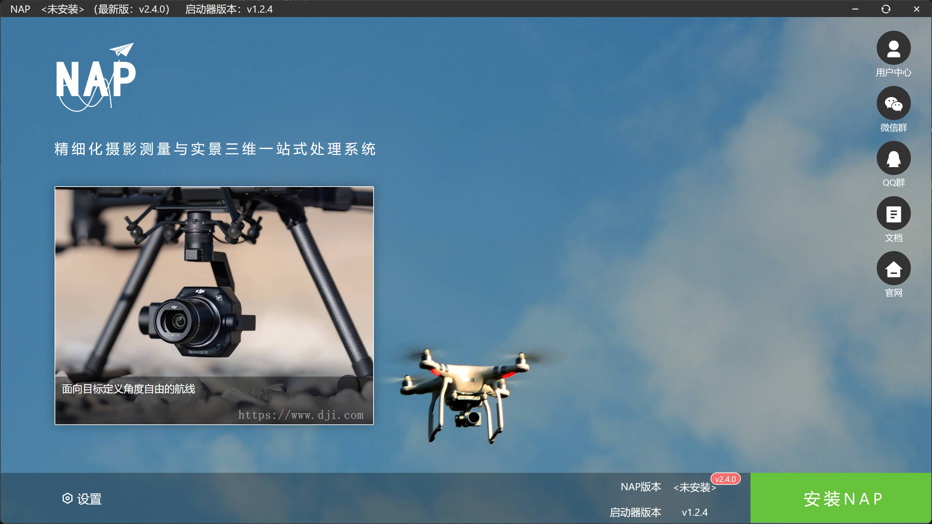Click the banner caption 面向目标定义角度自由的航线
Image resolution: width=932 pixels, height=524 pixels.
tap(128, 389)
